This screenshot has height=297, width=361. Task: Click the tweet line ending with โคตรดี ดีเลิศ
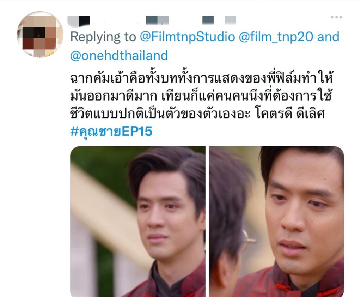click(x=197, y=114)
